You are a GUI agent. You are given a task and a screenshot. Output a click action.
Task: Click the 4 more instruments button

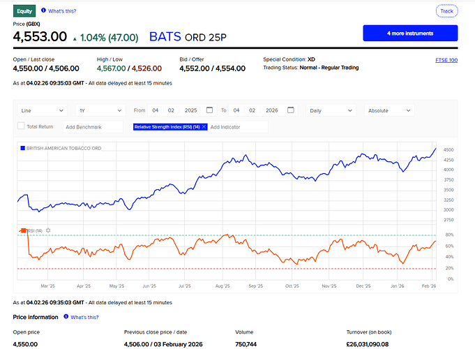(410, 33)
